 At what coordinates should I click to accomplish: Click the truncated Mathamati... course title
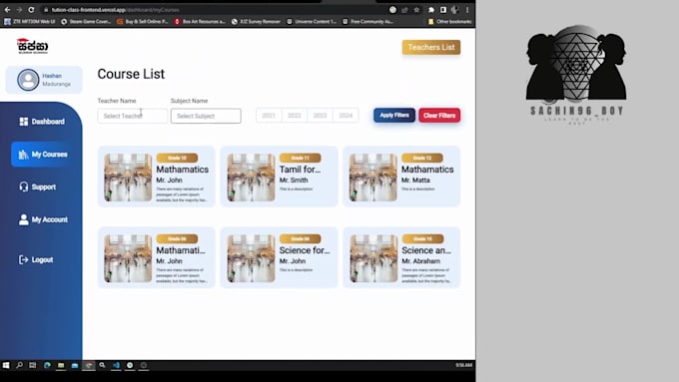[181, 250]
